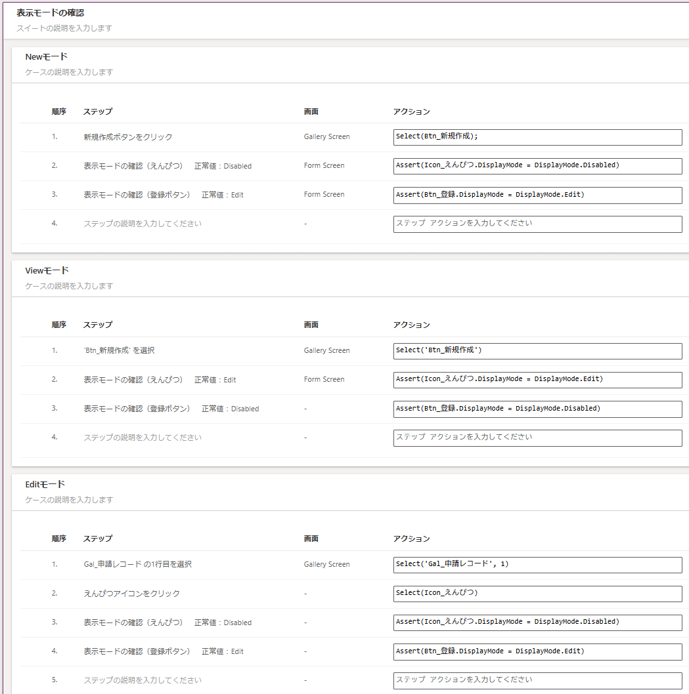Image resolution: width=689 pixels, height=694 pixels.
Task: Edit action Select(Btn_新規作成); in Newモード
Action: point(537,137)
